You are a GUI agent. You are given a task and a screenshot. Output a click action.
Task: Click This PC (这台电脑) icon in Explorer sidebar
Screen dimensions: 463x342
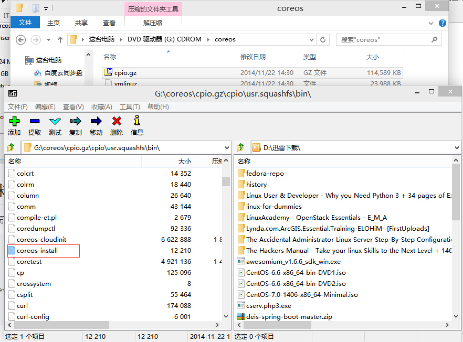pyautogui.click(x=29, y=60)
